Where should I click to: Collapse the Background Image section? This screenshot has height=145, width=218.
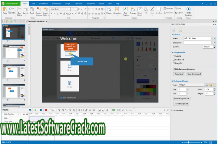[x=172, y=81]
